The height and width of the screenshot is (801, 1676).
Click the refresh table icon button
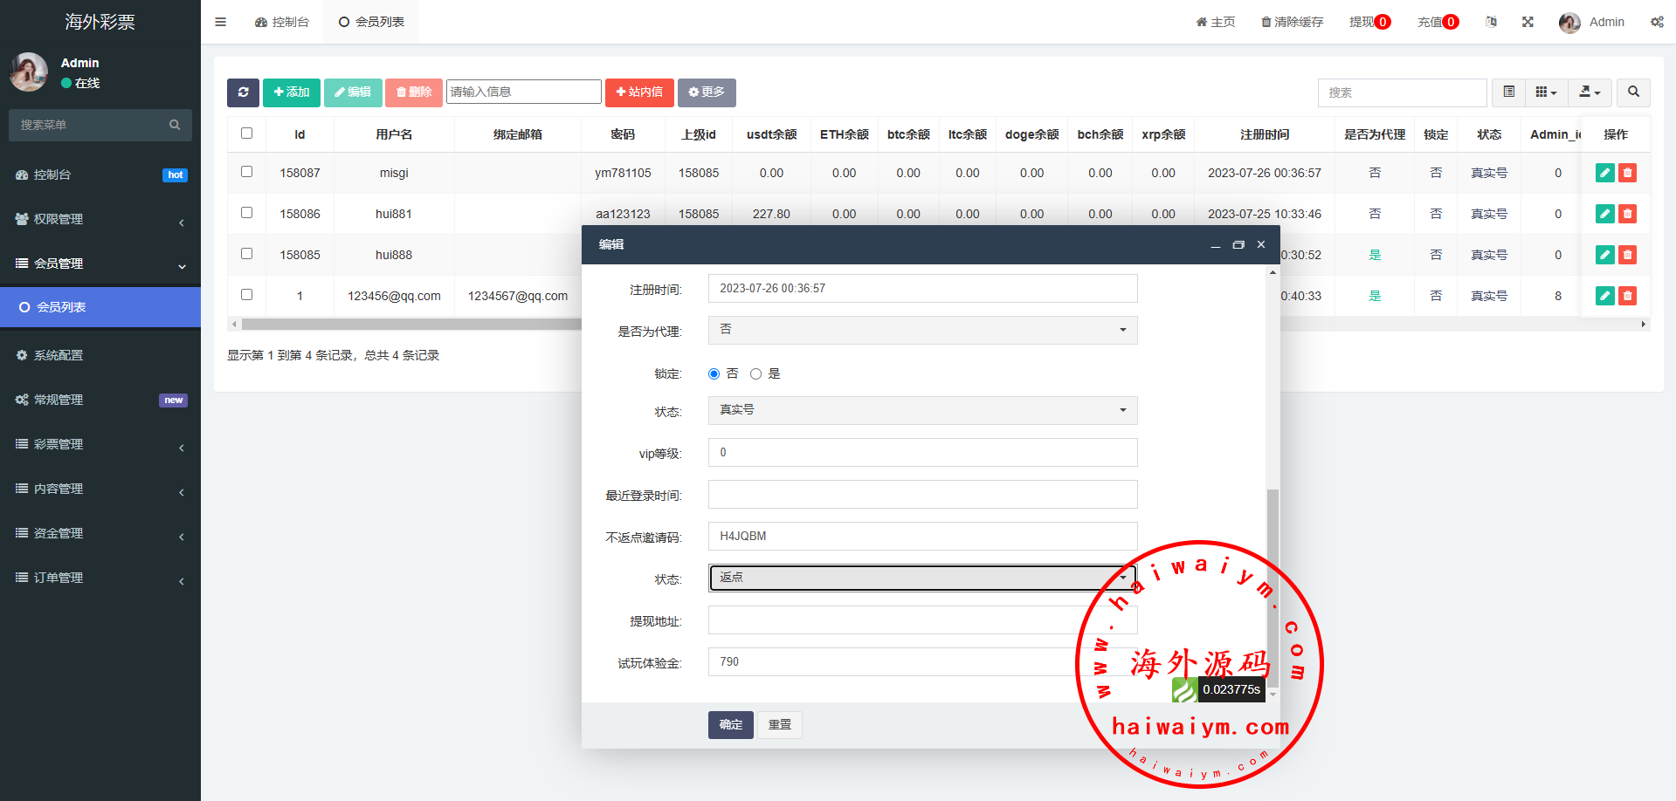[243, 92]
